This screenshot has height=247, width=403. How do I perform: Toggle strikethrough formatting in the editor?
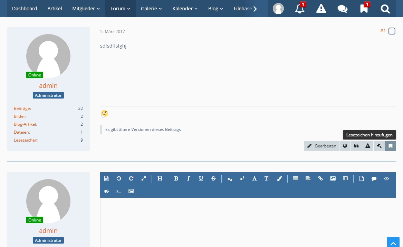(x=213, y=178)
